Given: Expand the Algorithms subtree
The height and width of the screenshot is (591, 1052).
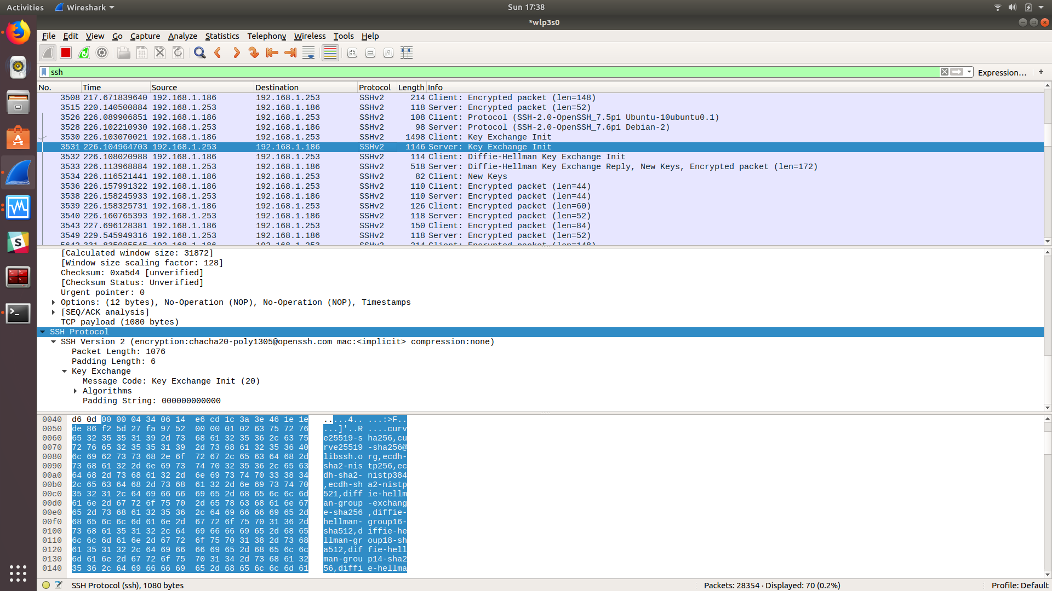Looking at the screenshot, I should click(75, 391).
